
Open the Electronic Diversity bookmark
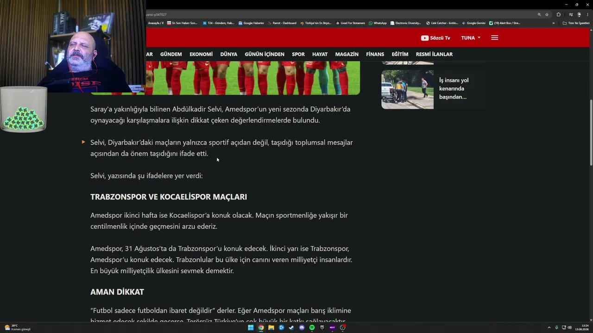[405, 23]
